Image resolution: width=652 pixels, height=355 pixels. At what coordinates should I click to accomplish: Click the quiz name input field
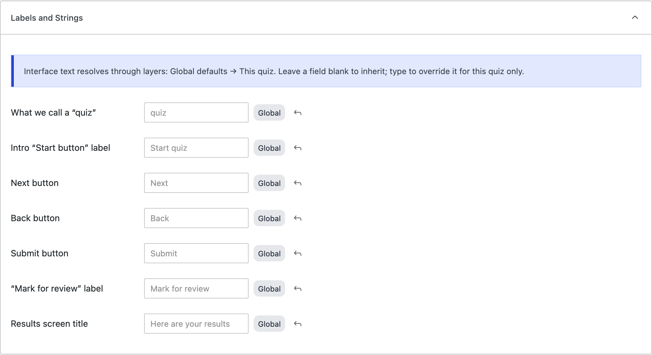coord(196,112)
